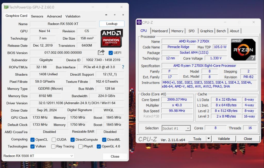Toggle the Vulkan checkbox

point(32,146)
